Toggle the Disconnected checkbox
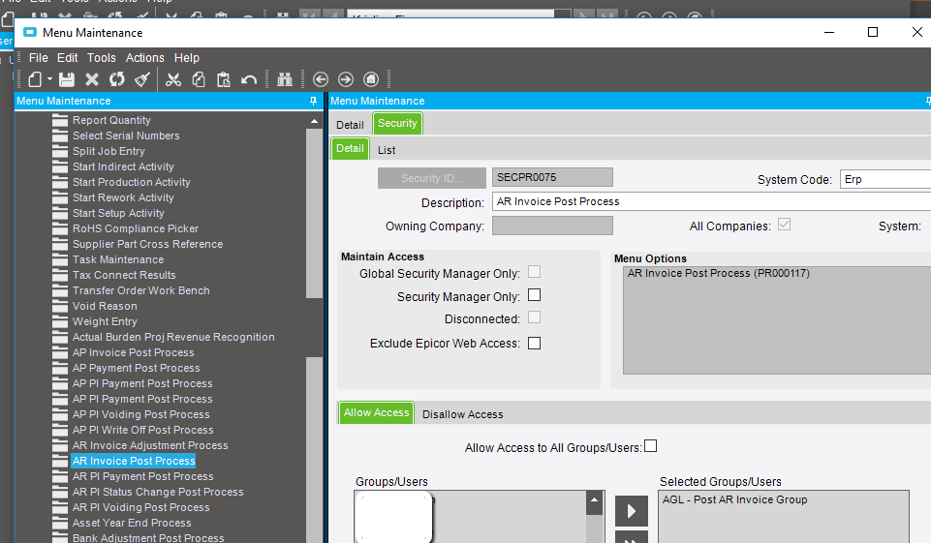931x543 pixels. pos(535,317)
